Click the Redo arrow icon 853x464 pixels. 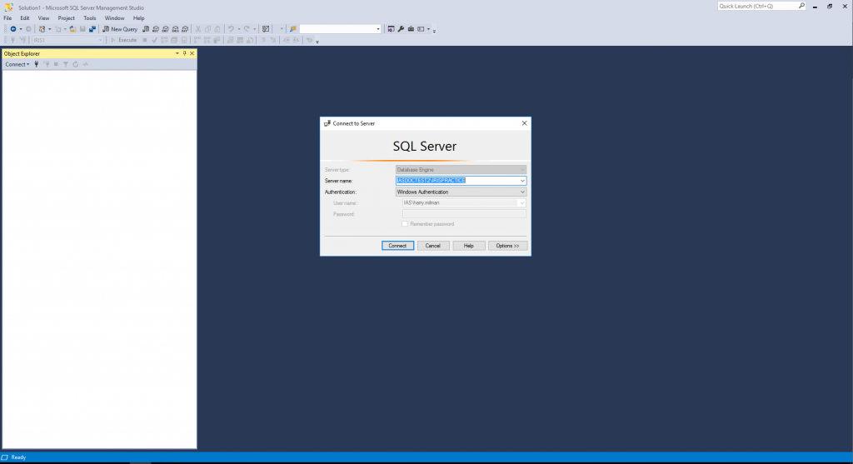click(x=247, y=29)
